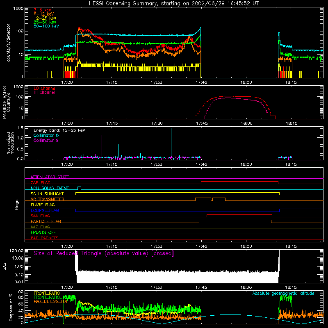Click the NON_SOLAR_EVENT flag pulse bump
This screenshot has width=328, height=328.
pos(79,188)
